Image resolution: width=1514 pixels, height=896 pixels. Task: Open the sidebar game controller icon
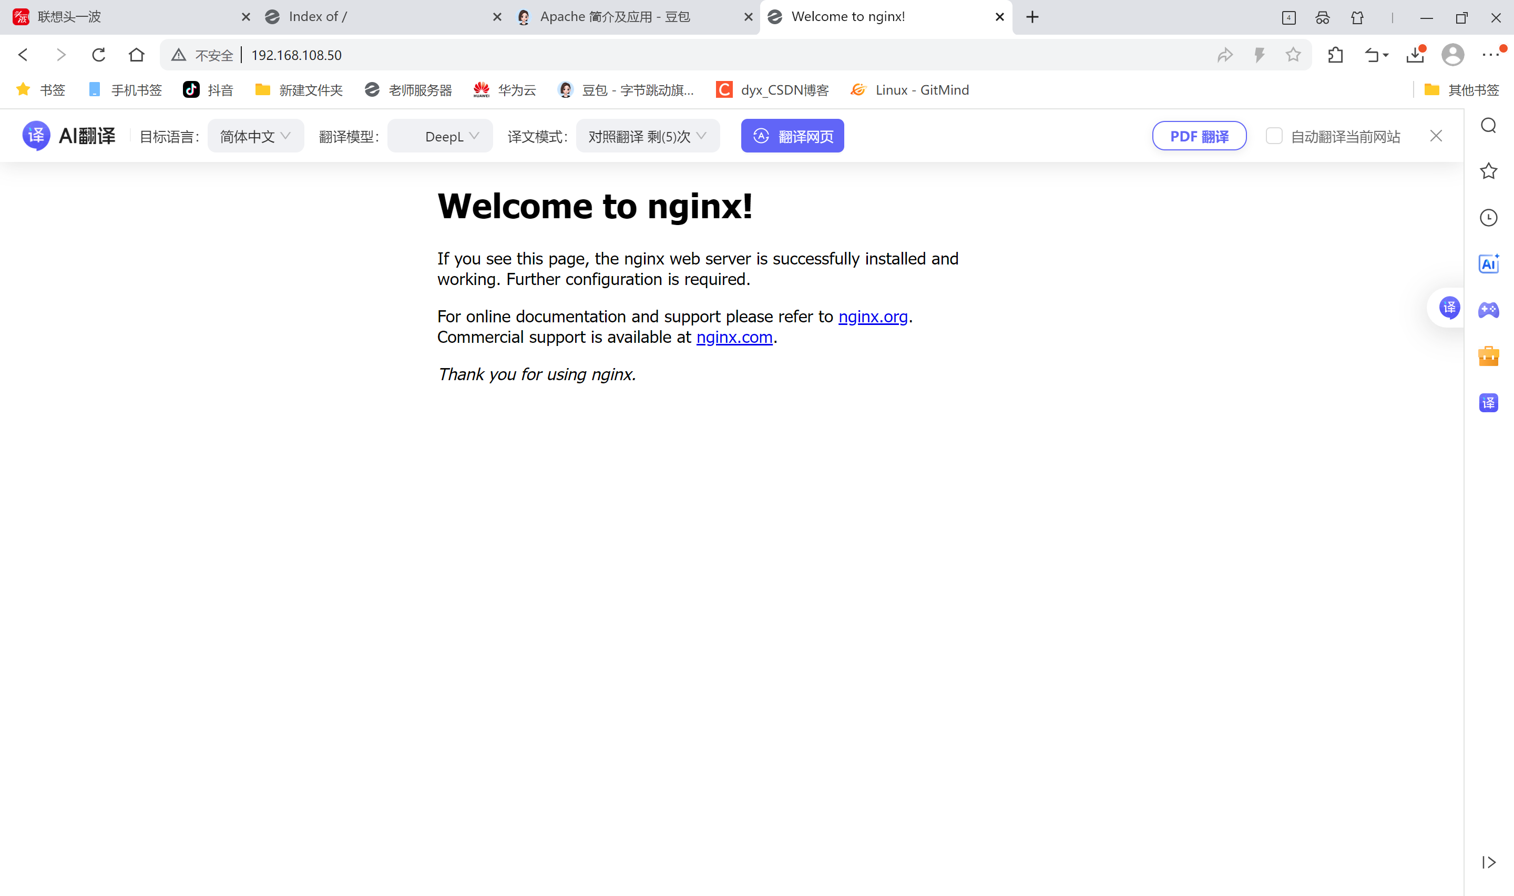tap(1488, 310)
